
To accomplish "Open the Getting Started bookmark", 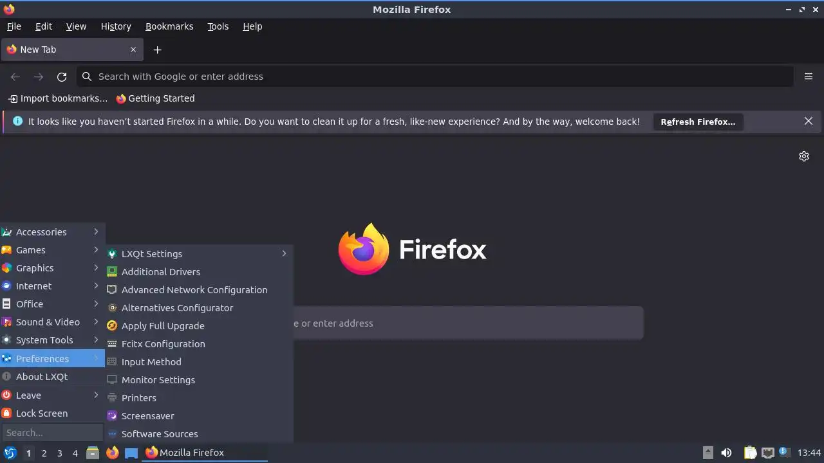I will click(155, 98).
